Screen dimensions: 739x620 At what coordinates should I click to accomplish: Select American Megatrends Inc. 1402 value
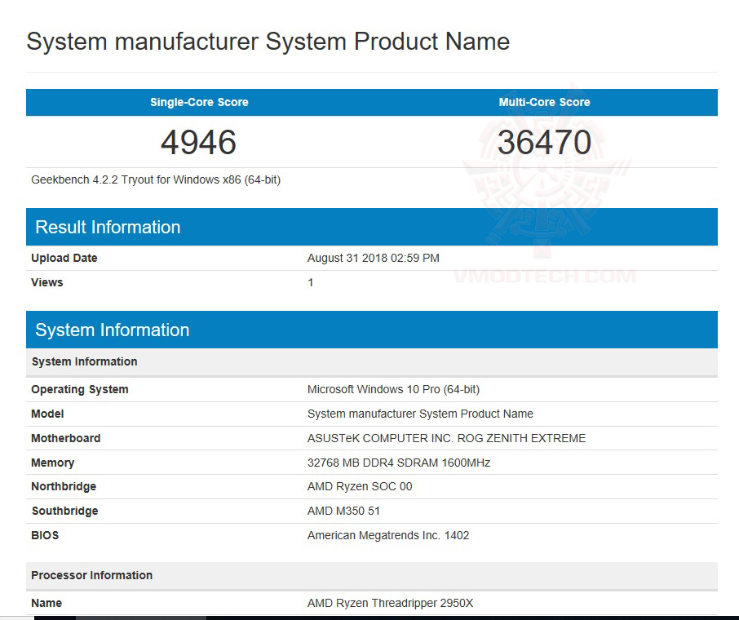pyautogui.click(x=388, y=536)
